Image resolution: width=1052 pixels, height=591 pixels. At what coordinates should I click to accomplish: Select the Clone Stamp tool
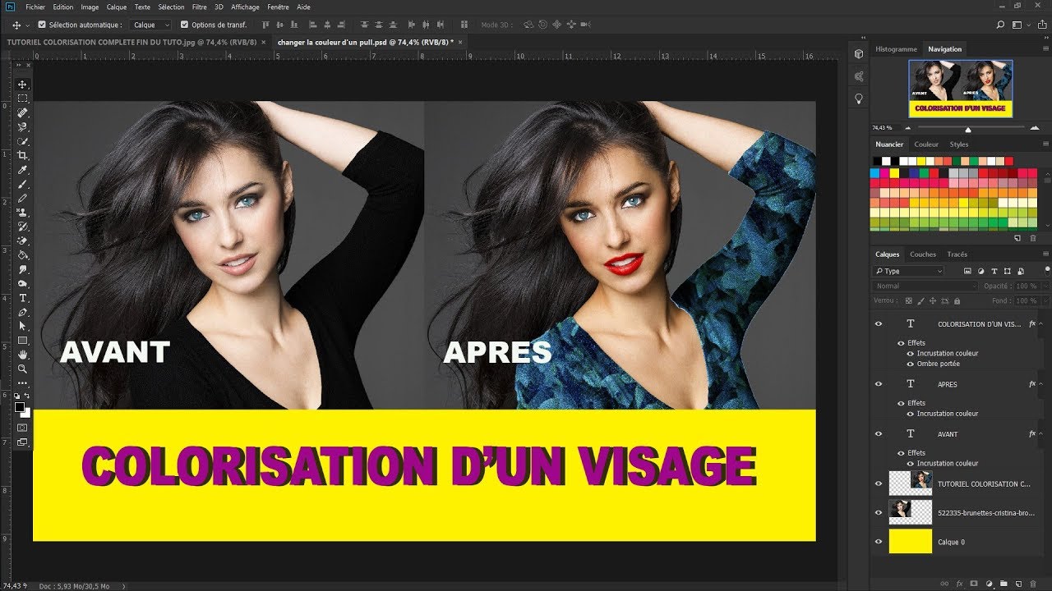click(x=22, y=212)
